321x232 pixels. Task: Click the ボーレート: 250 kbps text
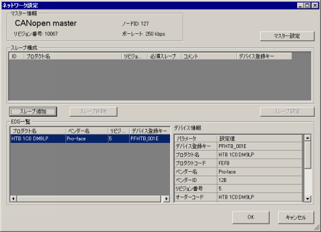click(143, 34)
